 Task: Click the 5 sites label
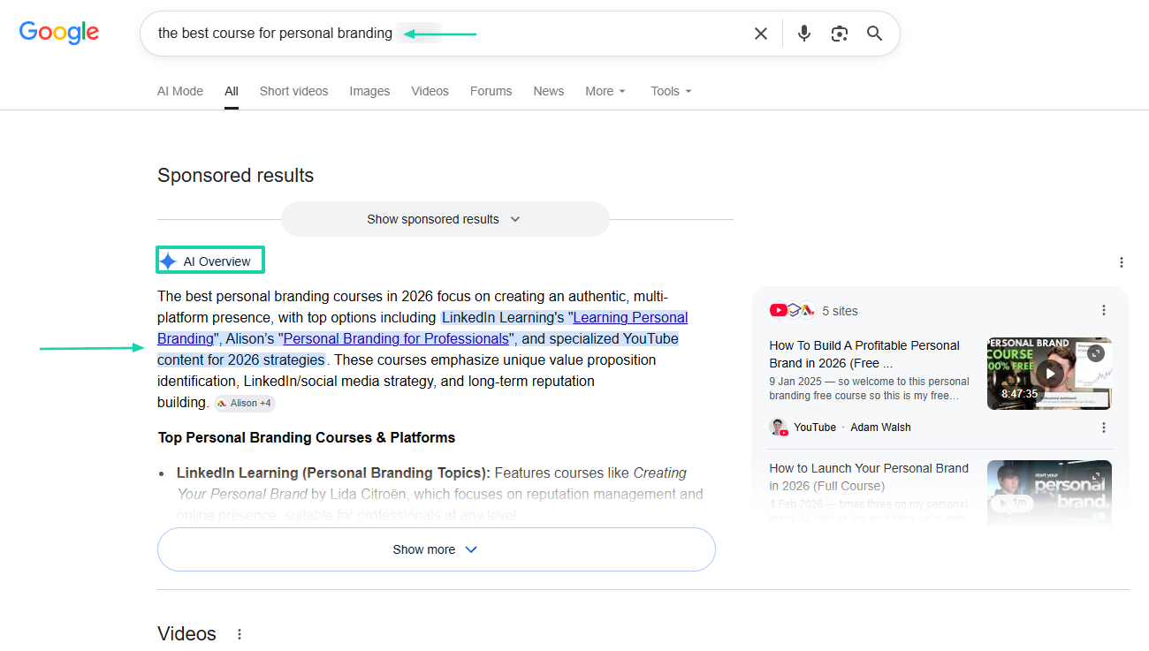(840, 311)
